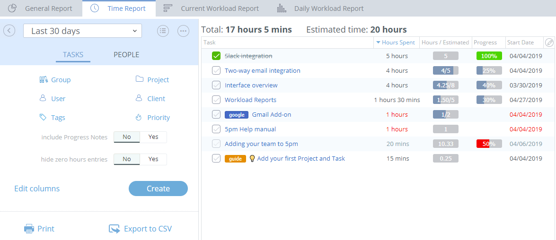Viewport: 556px width, 240px height.
Task: Click the Tags filter icon
Action: click(43, 118)
